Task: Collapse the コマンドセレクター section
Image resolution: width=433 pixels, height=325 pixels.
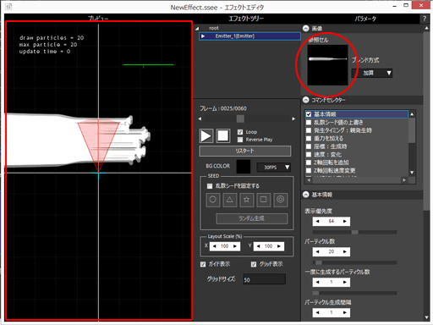Action: [x=306, y=100]
